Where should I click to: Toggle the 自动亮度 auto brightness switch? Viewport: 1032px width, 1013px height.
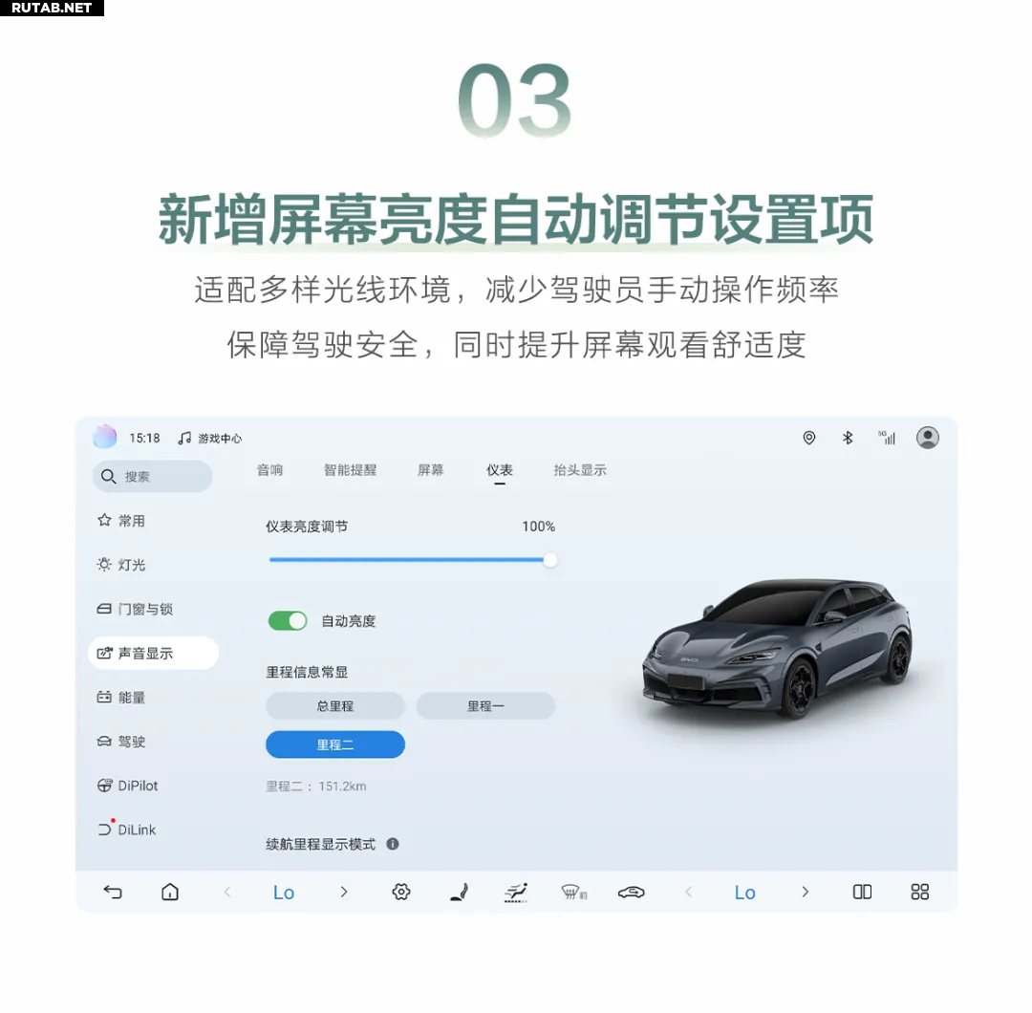[x=288, y=620]
